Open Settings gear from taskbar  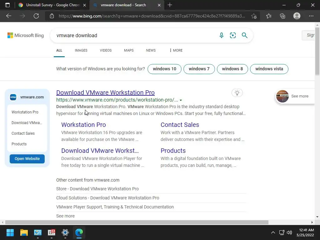tap(65, 232)
